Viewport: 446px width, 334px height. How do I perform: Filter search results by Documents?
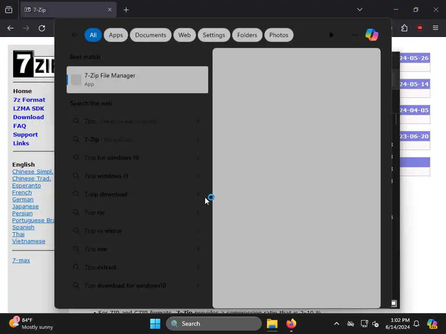tap(150, 35)
